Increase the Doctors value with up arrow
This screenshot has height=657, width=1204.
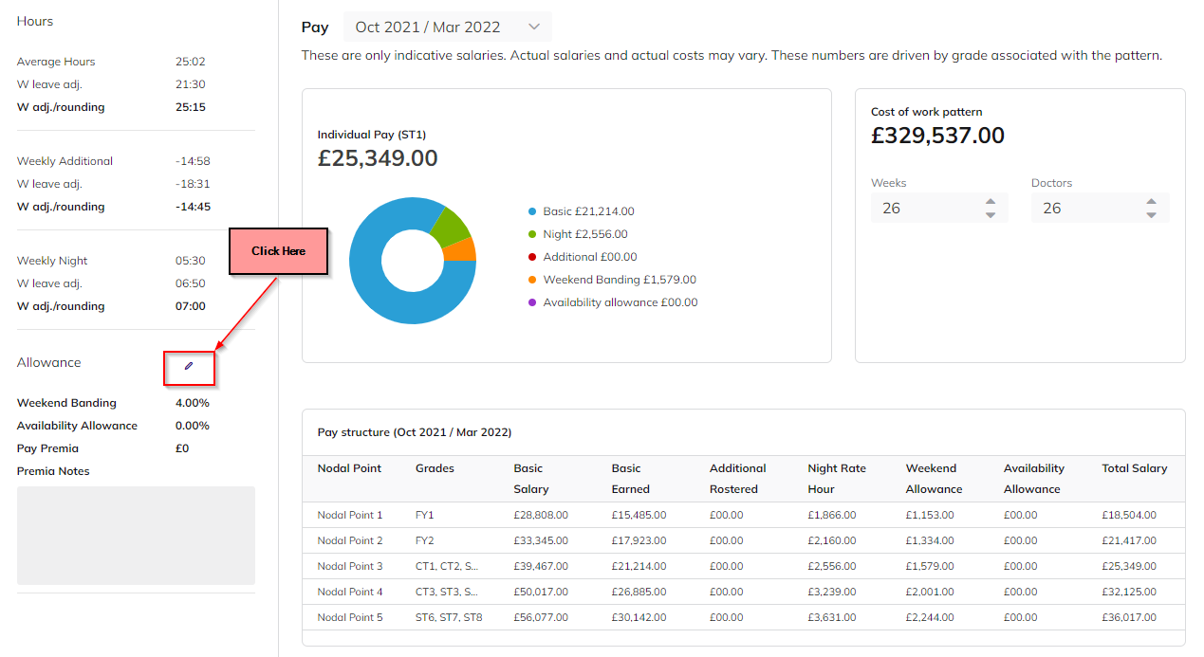coord(1151,201)
